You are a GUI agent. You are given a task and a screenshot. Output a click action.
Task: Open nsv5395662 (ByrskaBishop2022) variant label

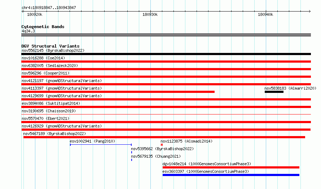[162, 149]
